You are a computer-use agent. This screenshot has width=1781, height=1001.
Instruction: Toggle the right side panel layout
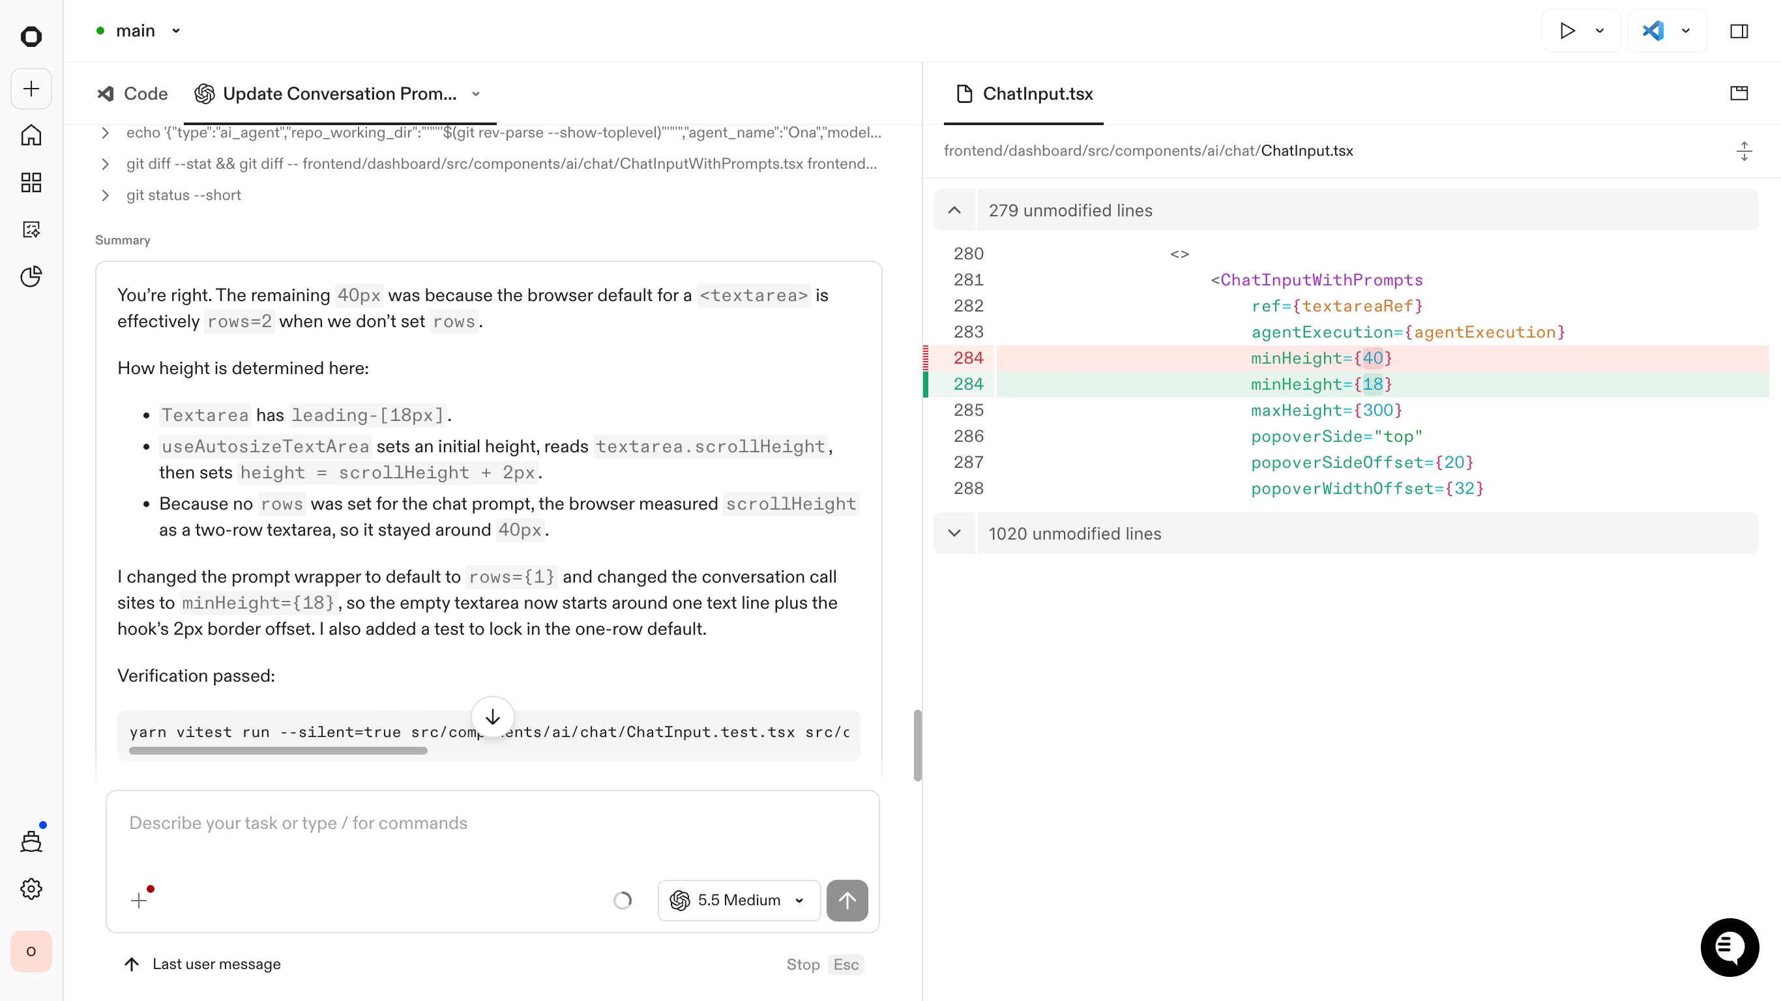(1739, 31)
